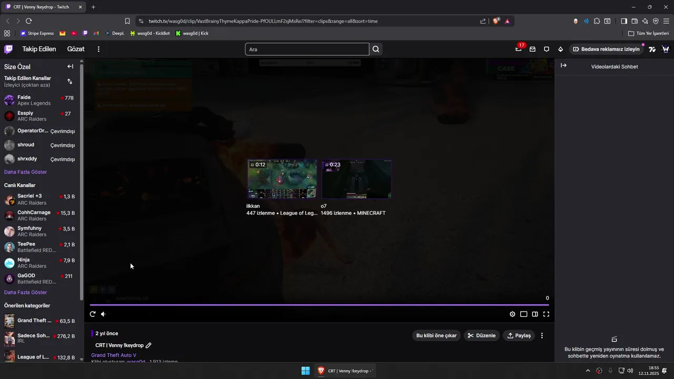The image size is (674, 379).
Task: Reload the page in browser
Action: coord(28,21)
